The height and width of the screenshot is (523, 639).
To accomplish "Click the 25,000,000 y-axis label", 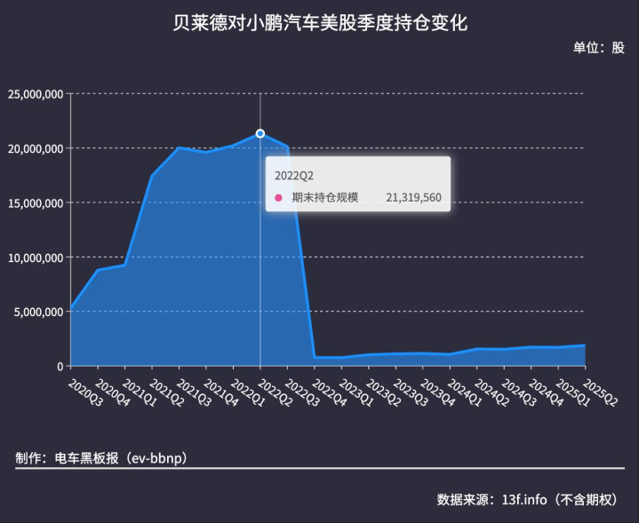I will pyautogui.click(x=36, y=94).
